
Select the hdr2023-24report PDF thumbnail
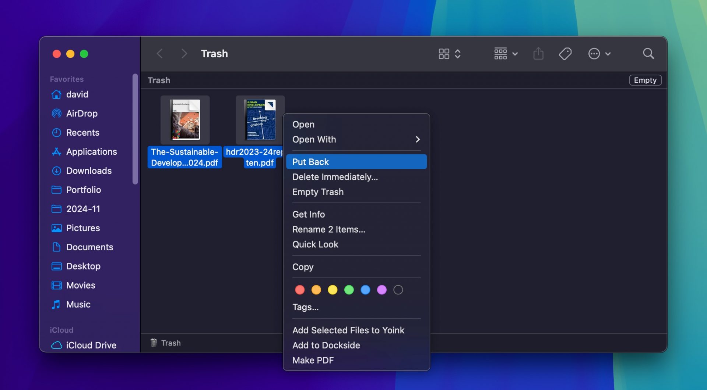click(x=260, y=119)
